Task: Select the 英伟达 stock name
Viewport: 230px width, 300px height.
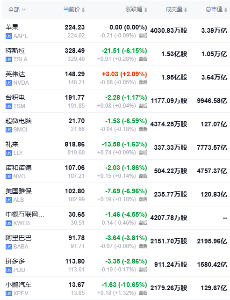Action: (15, 74)
